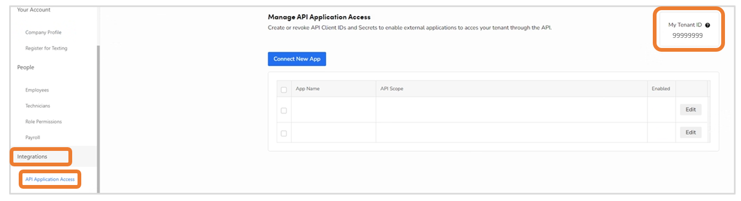Click the Connect New App button
This screenshot has width=741, height=201.
point(297,59)
